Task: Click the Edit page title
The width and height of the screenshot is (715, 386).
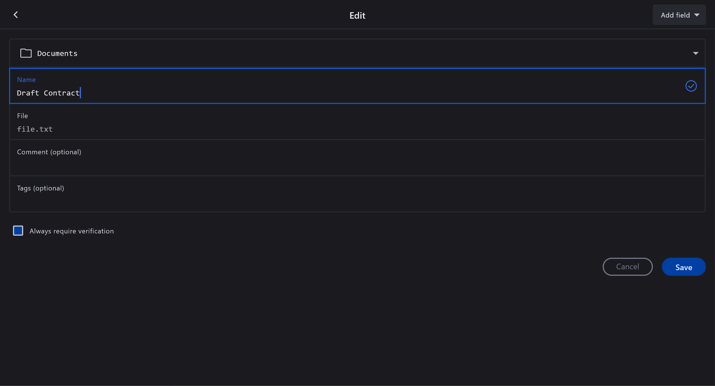Action: pos(357,15)
